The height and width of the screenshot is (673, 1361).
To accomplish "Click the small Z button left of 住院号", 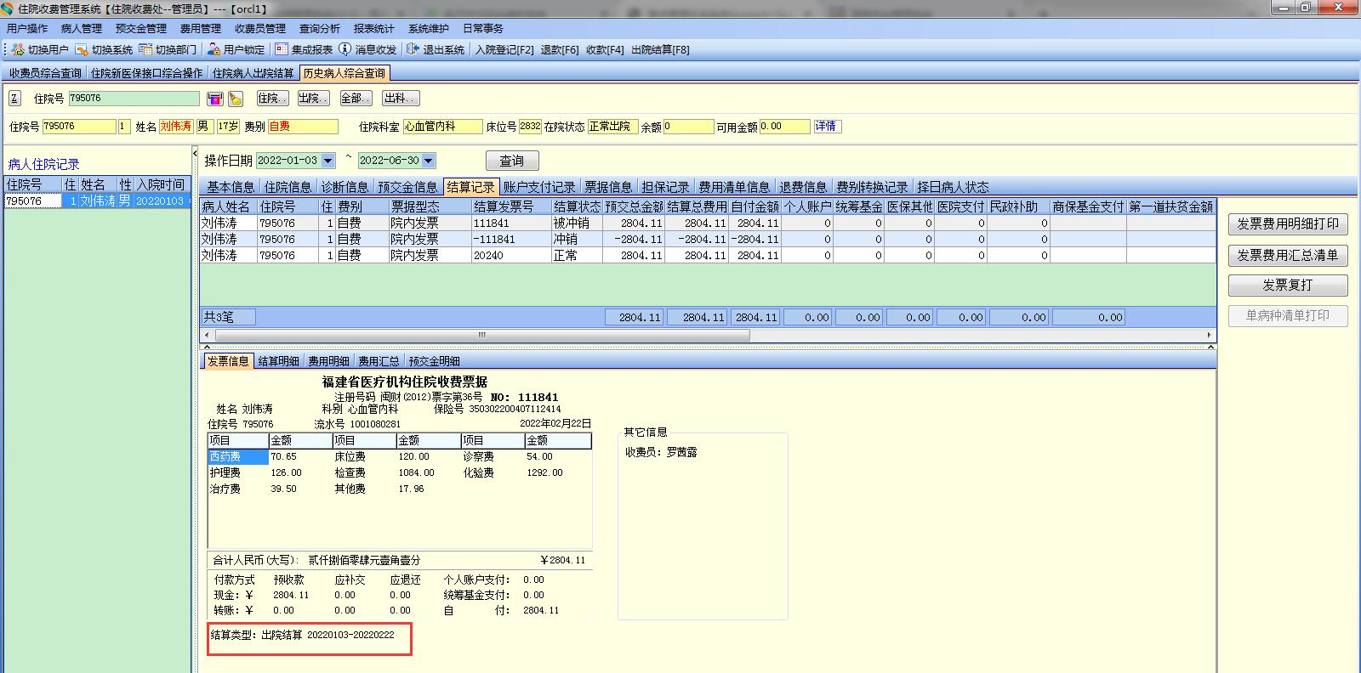I will (14, 99).
